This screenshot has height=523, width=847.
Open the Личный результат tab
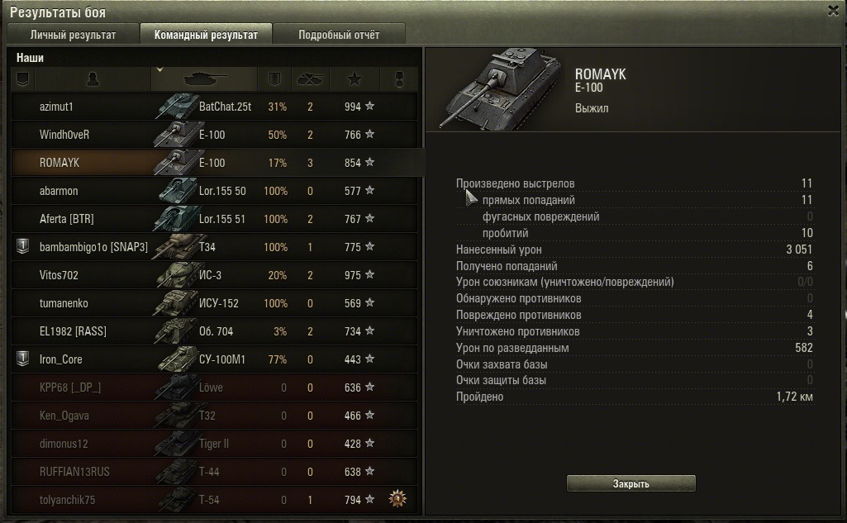pos(73,35)
